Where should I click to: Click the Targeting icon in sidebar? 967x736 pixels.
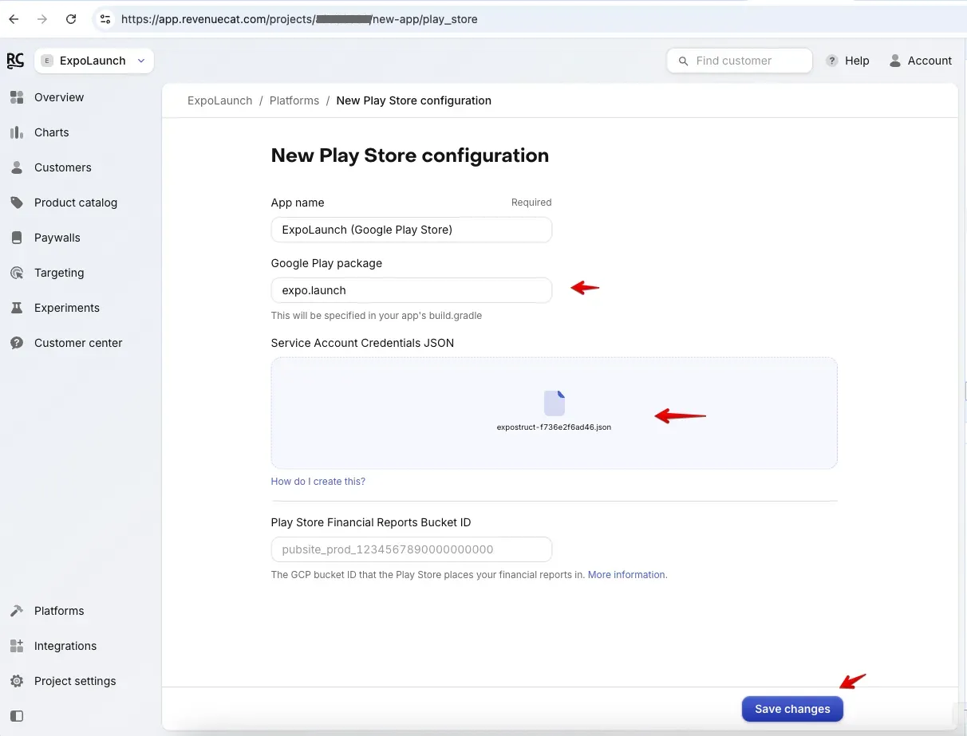point(17,273)
